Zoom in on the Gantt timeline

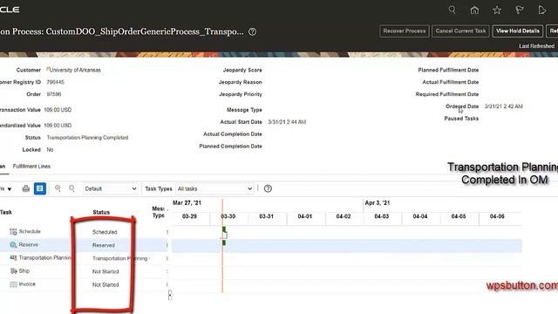point(58,188)
